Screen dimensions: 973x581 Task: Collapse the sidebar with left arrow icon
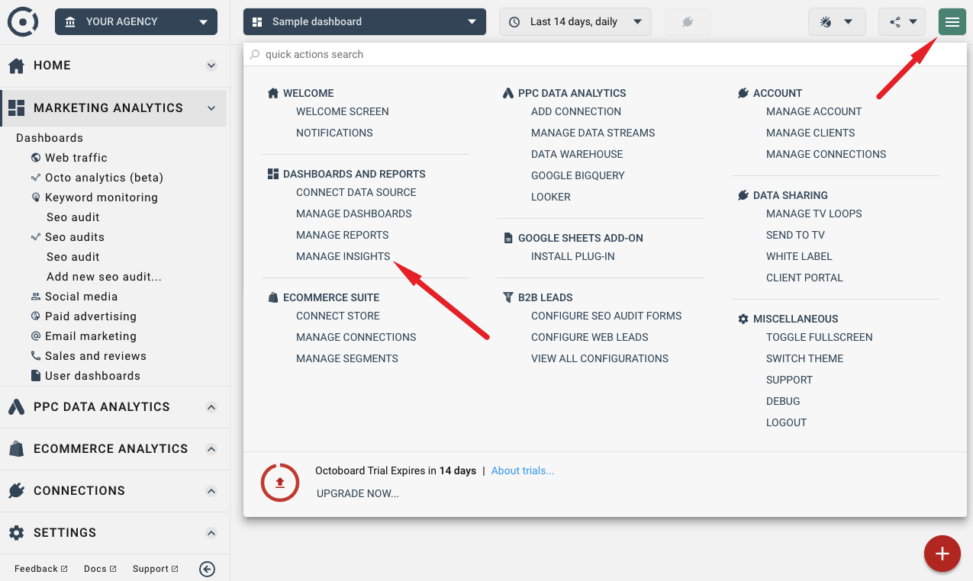pyautogui.click(x=206, y=569)
